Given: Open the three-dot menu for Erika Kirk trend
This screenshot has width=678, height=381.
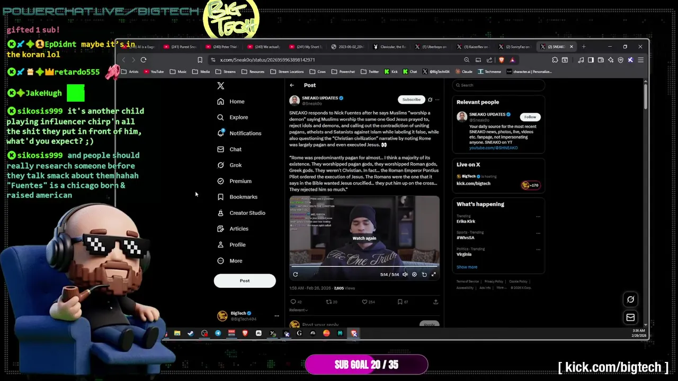Looking at the screenshot, I should 538,216.
